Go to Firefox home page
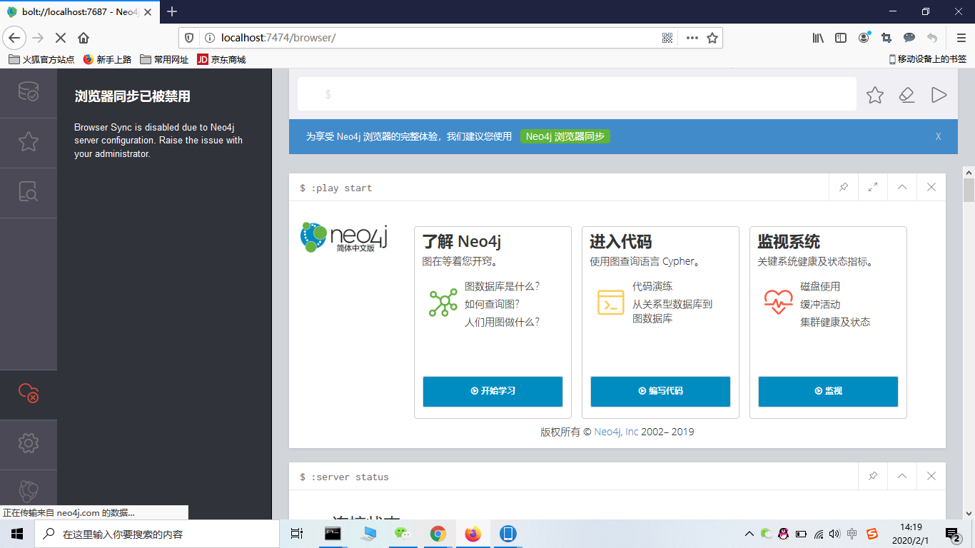This screenshot has width=975, height=548. point(84,38)
